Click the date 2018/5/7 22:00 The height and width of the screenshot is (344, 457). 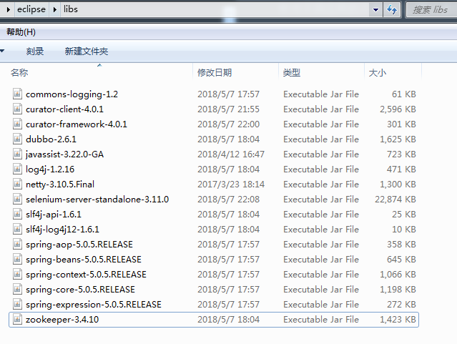229,124
